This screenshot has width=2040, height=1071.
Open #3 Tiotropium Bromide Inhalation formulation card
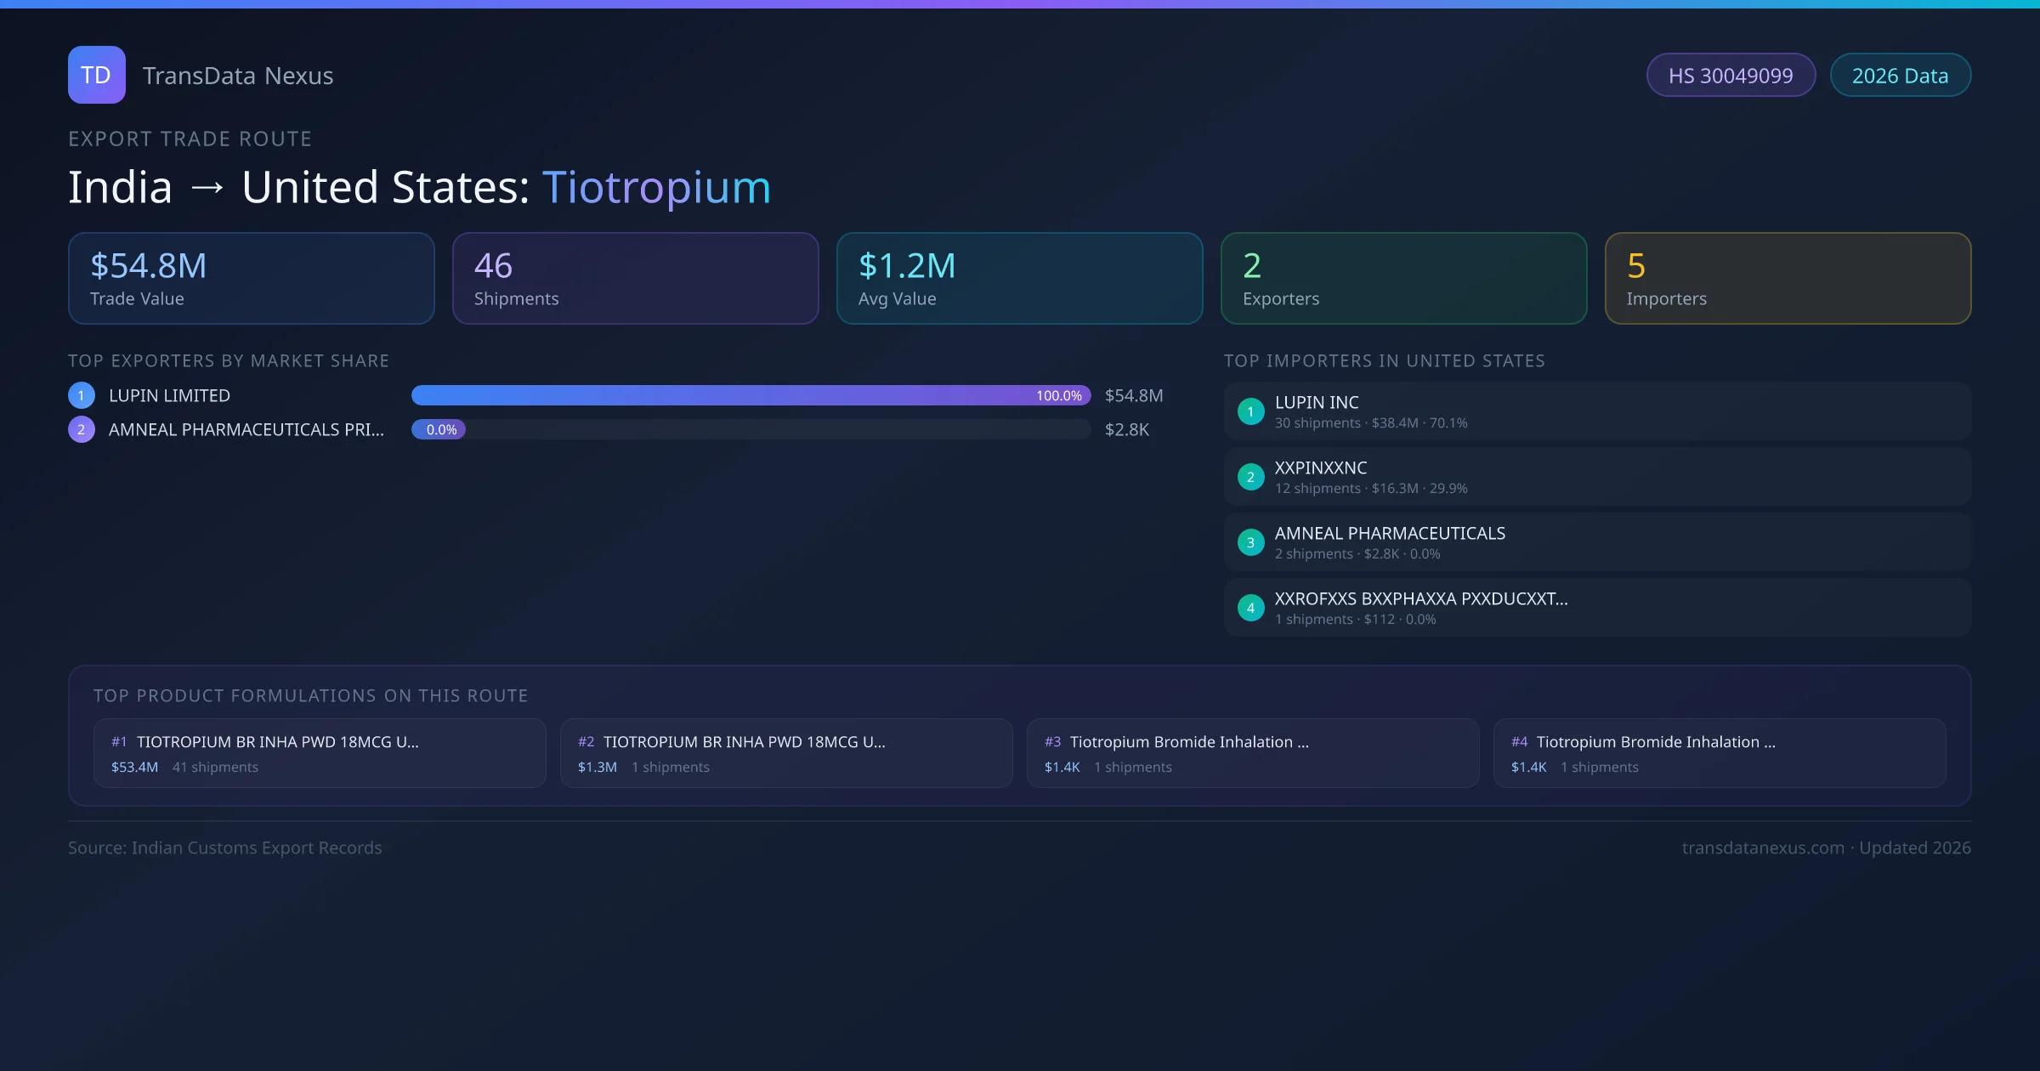[x=1253, y=753]
